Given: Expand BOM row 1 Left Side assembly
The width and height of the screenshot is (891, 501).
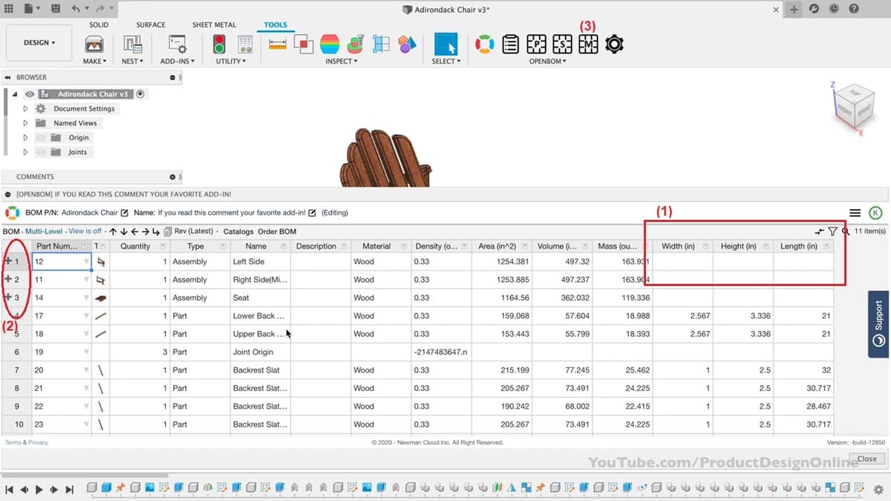Looking at the screenshot, I should point(8,261).
